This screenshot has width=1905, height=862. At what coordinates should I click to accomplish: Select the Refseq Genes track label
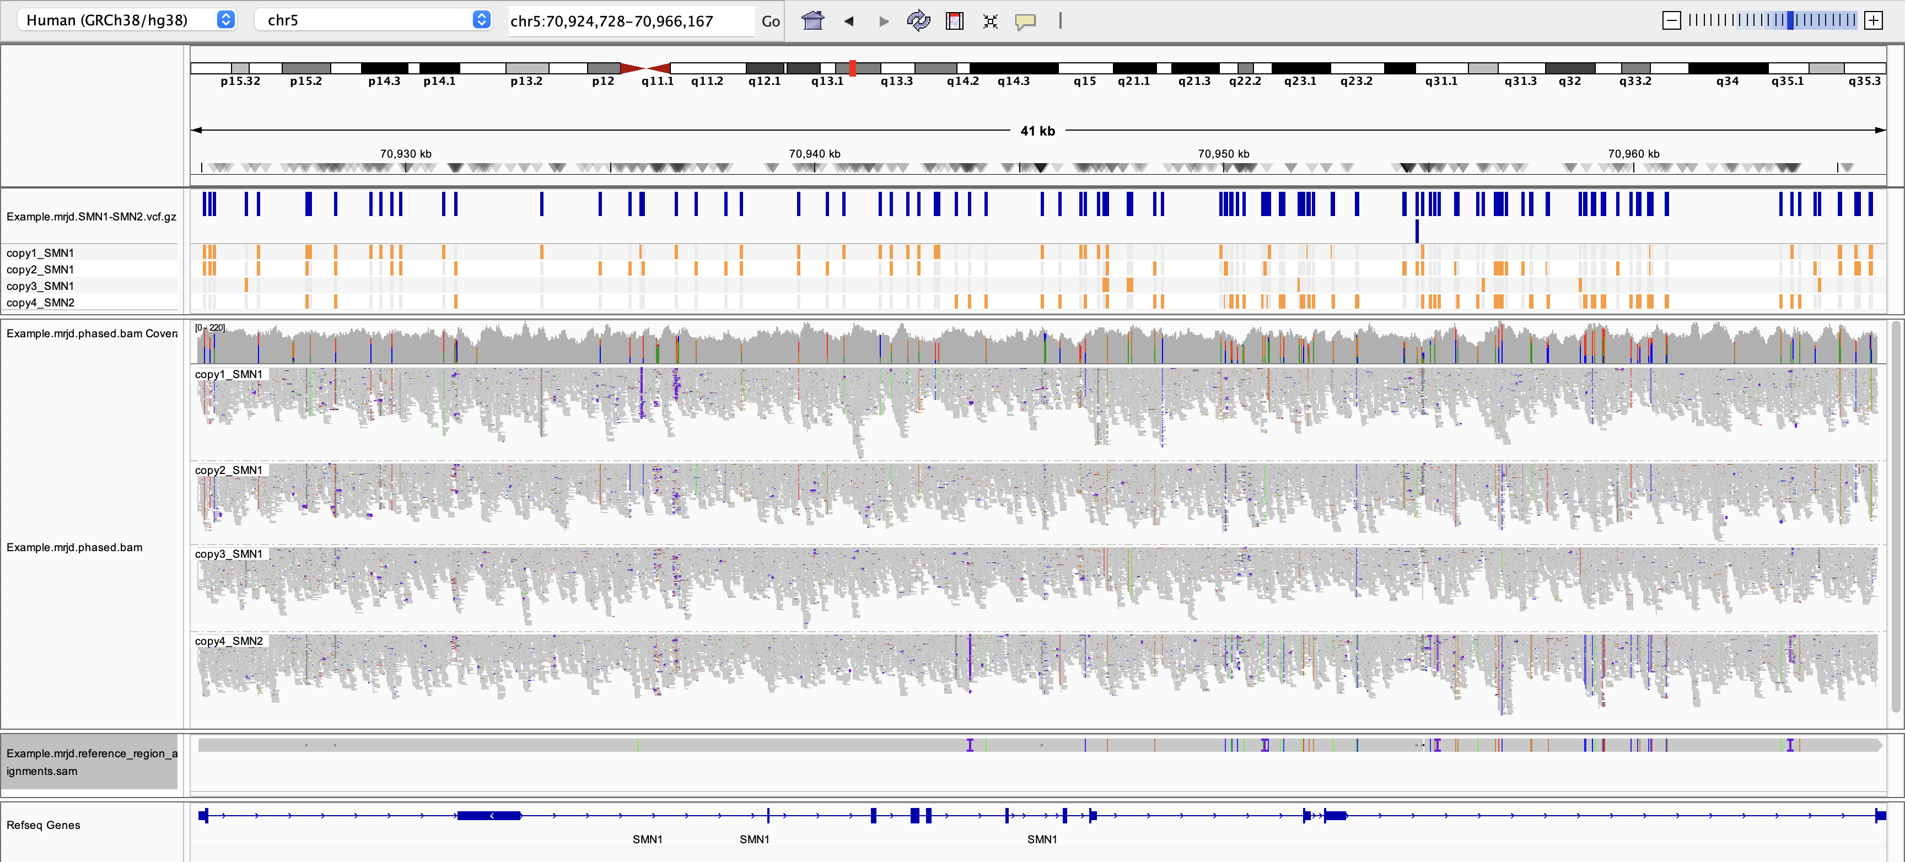tap(43, 825)
